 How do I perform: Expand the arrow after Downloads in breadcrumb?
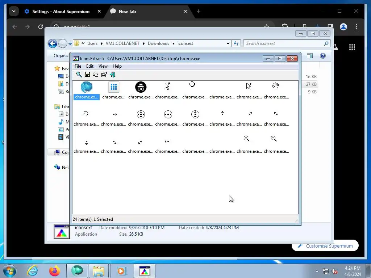[174, 43]
